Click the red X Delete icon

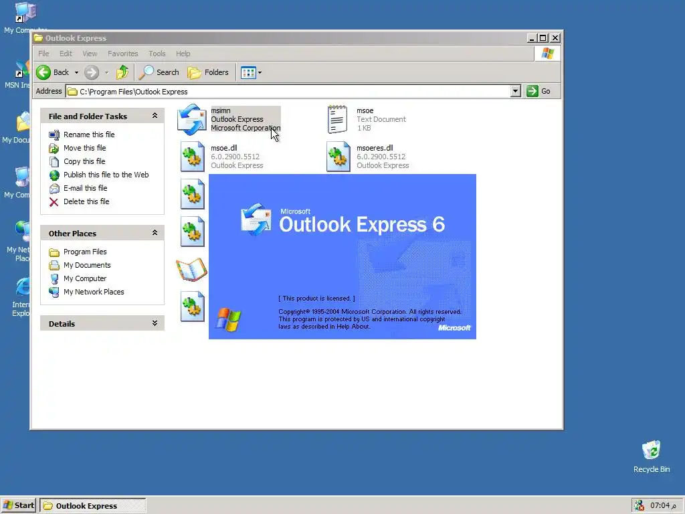click(54, 201)
